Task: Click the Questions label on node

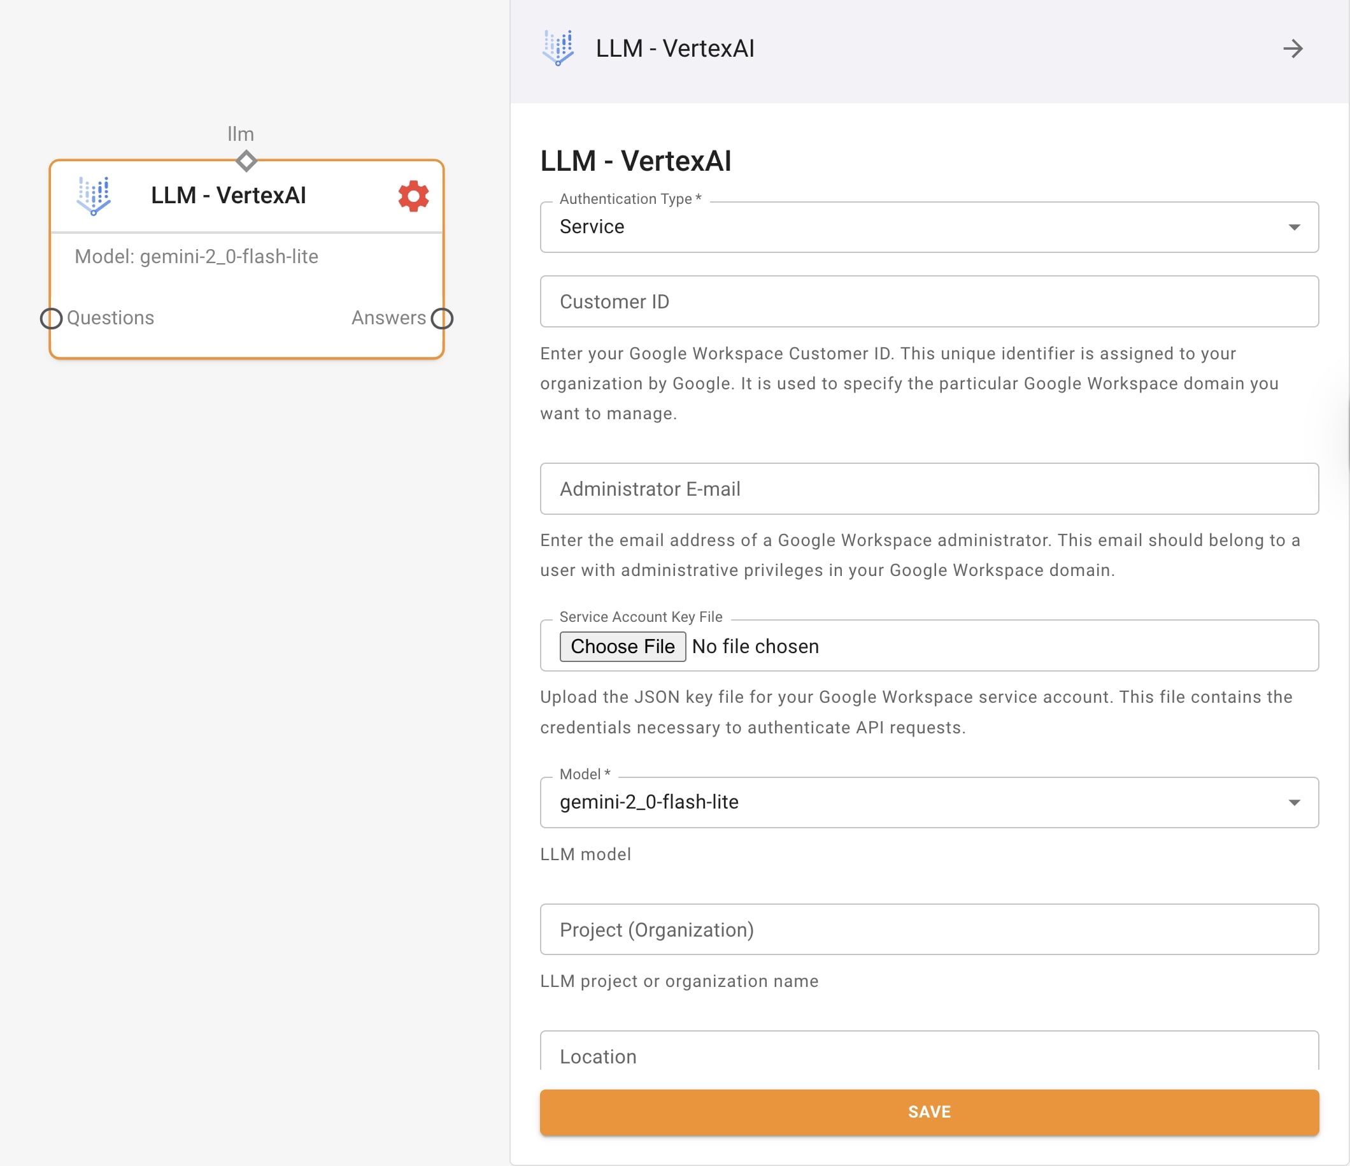Action: coord(111,318)
